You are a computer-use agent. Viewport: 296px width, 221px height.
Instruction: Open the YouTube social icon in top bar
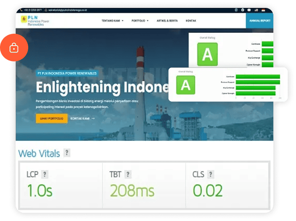(x=249, y=10)
